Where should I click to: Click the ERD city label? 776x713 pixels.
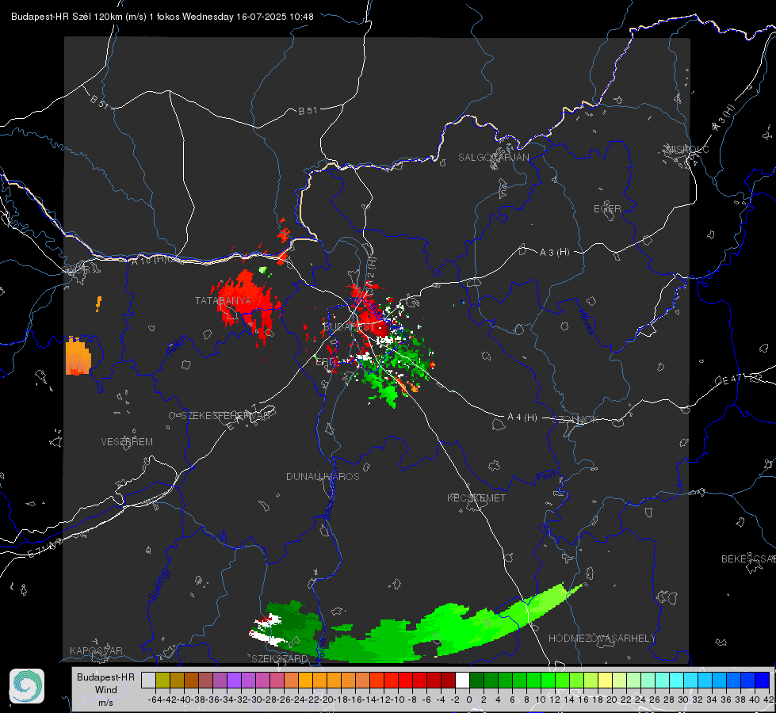pos(325,362)
